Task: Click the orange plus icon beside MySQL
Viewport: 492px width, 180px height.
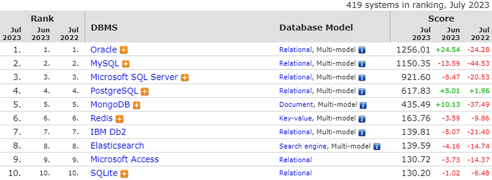Action: [x=126, y=64]
